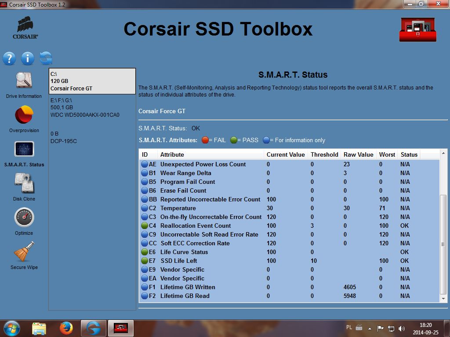Select the E9 Vendor Specific row
450x337 pixels.
pyautogui.click(x=289, y=270)
